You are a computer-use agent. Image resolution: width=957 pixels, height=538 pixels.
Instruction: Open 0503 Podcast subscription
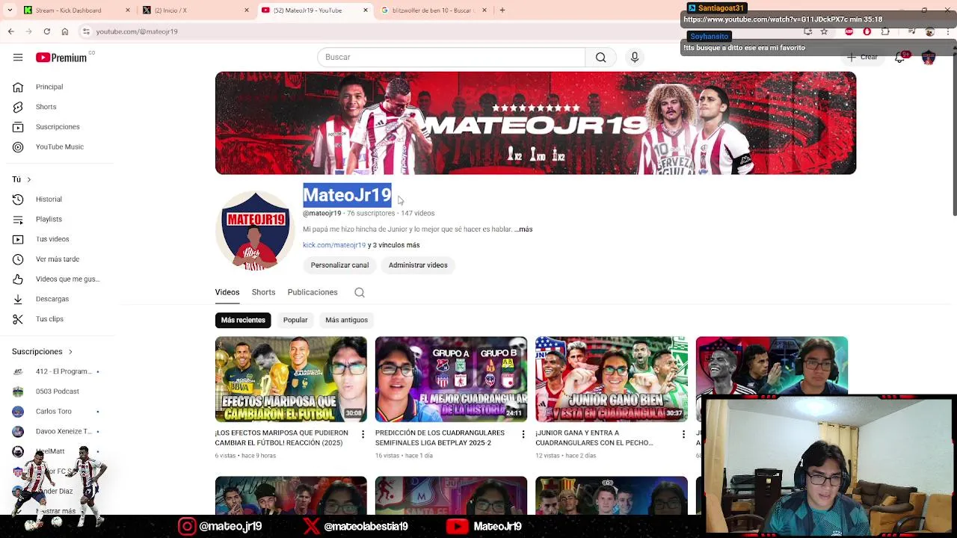point(57,392)
